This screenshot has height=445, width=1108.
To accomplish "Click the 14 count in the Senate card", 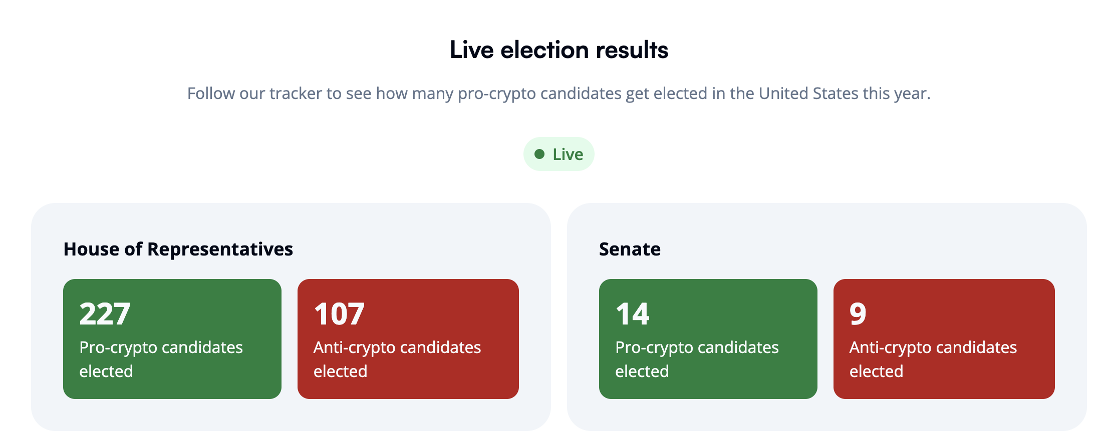I will tap(632, 314).
